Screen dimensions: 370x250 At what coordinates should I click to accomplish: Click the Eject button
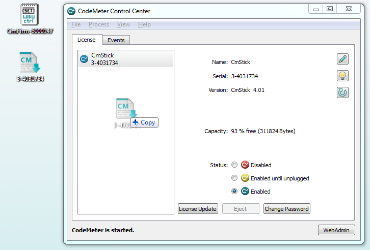click(241, 209)
